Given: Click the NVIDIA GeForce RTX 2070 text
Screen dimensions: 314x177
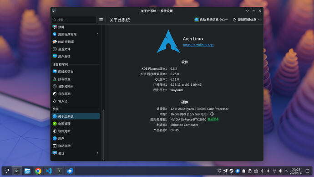Looking at the screenshot, I should 188,120.
